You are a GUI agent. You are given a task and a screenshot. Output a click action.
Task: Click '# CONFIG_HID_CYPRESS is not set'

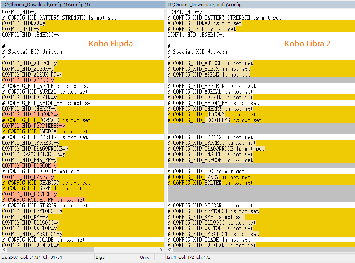pyautogui.click(x=212, y=143)
